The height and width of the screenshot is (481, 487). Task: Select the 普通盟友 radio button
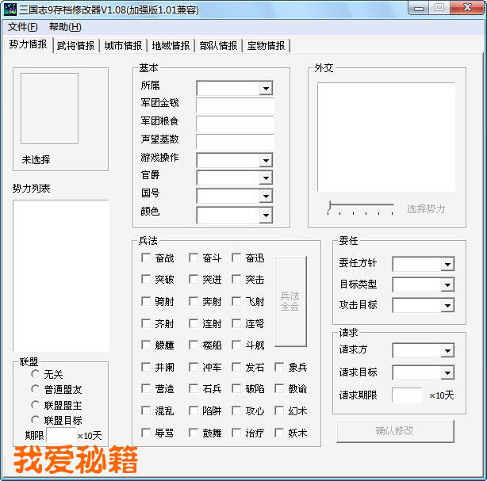pyautogui.click(x=35, y=389)
